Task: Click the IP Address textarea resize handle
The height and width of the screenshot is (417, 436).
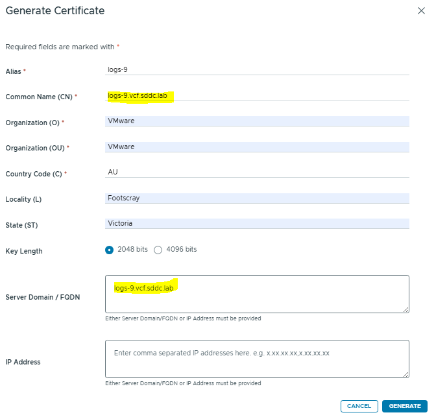Action: 406,375
